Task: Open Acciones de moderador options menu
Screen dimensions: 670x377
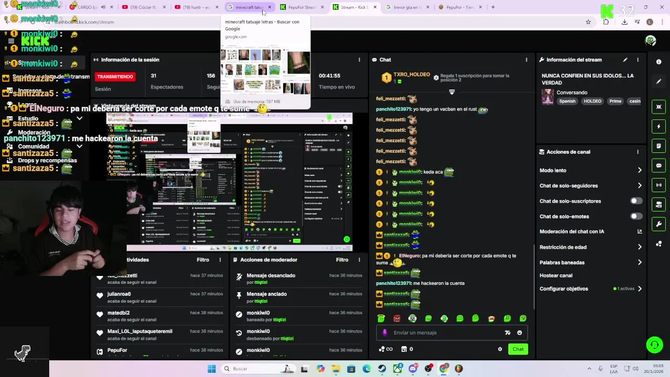Action: click(x=359, y=260)
